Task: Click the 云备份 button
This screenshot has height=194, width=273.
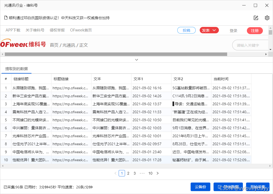Action: [x=200, y=187]
